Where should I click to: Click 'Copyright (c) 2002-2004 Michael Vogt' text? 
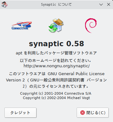coord(56,98)
